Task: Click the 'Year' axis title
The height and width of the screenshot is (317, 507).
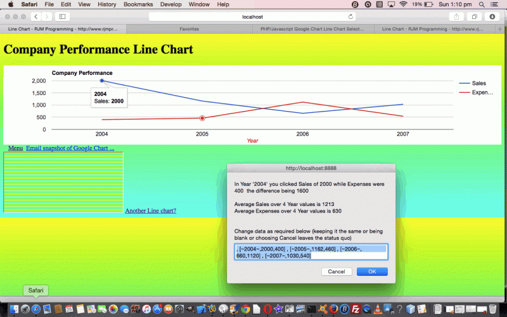Action: click(252, 140)
